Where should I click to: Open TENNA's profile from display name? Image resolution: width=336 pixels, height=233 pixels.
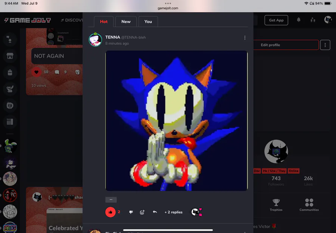click(x=113, y=37)
